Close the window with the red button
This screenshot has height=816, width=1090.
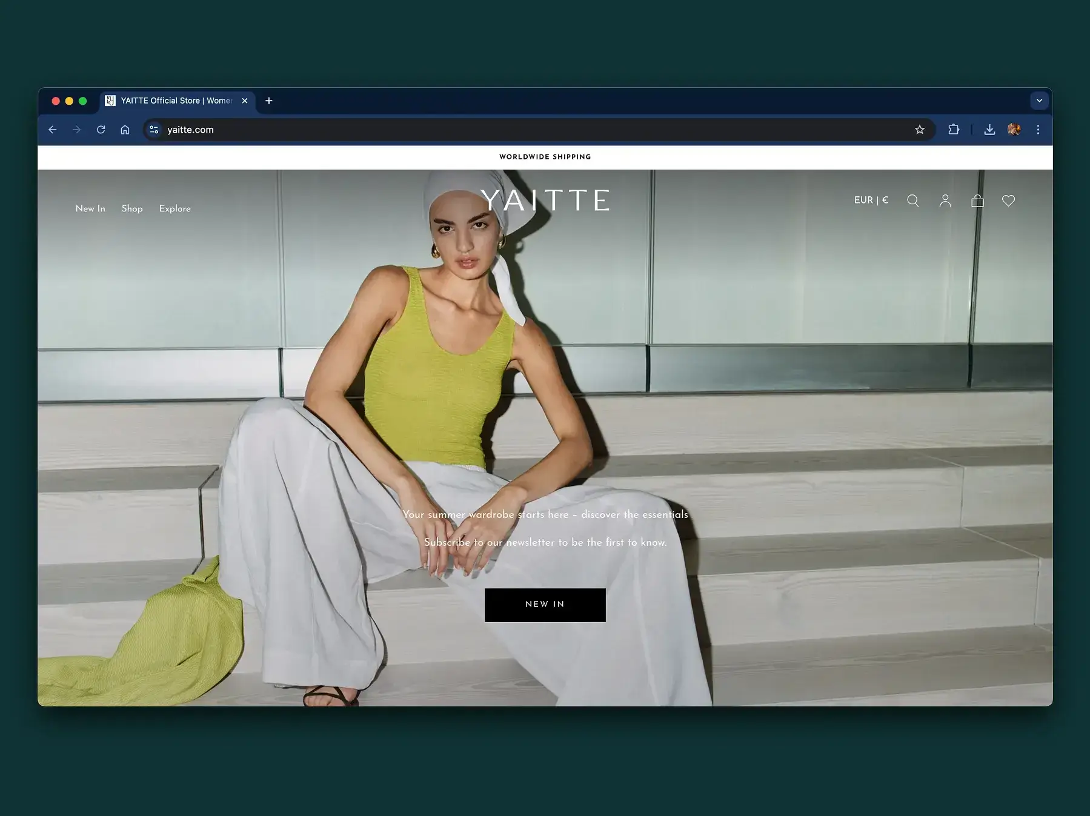pyautogui.click(x=56, y=101)
